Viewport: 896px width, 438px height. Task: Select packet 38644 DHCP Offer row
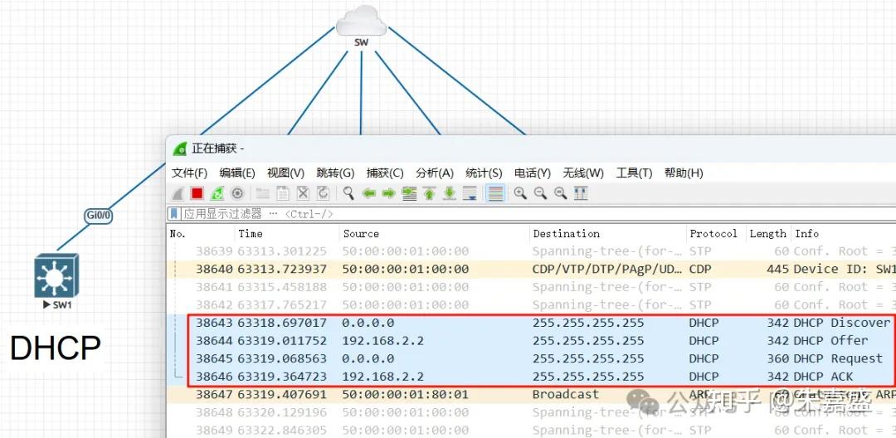point(532,340)
